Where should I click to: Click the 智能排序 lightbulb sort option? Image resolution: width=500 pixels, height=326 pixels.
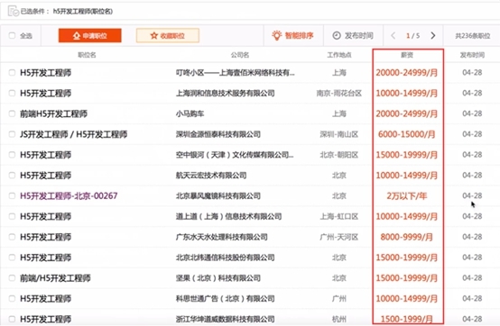pyautogui.click(x=292, y=35)
